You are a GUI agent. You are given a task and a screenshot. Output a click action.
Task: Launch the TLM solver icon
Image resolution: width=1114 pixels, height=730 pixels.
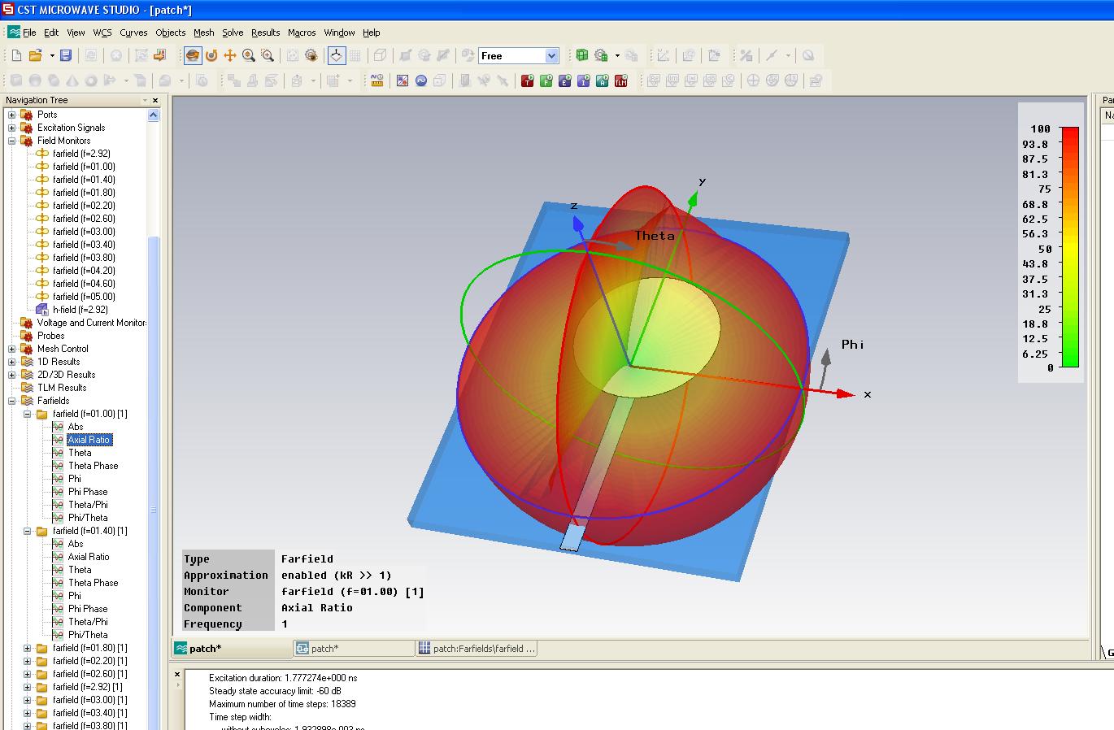[x=621, y=80]
